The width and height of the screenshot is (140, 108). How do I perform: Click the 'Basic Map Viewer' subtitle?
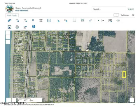[22, 11]
